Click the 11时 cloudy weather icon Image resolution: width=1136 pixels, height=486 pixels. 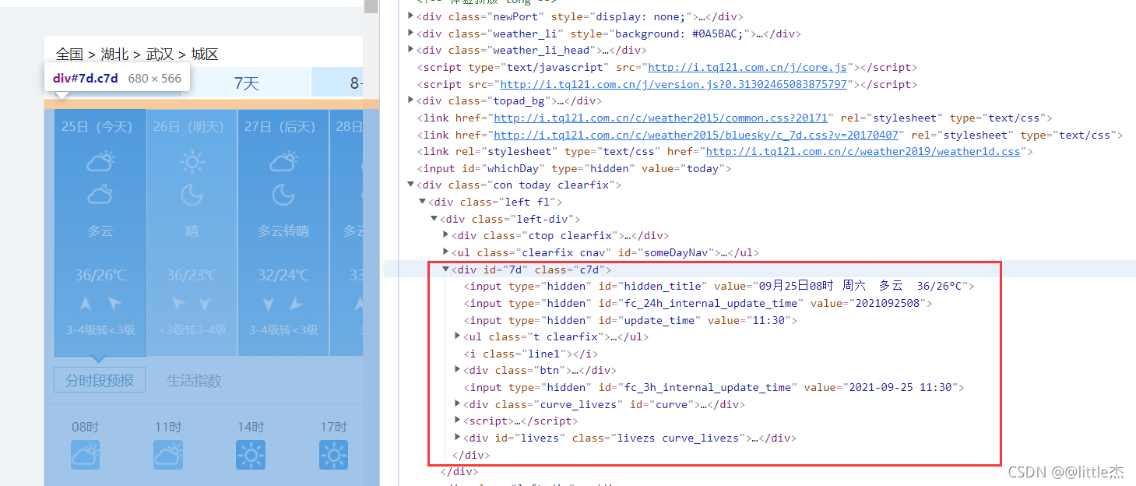[x=168, y=455]
